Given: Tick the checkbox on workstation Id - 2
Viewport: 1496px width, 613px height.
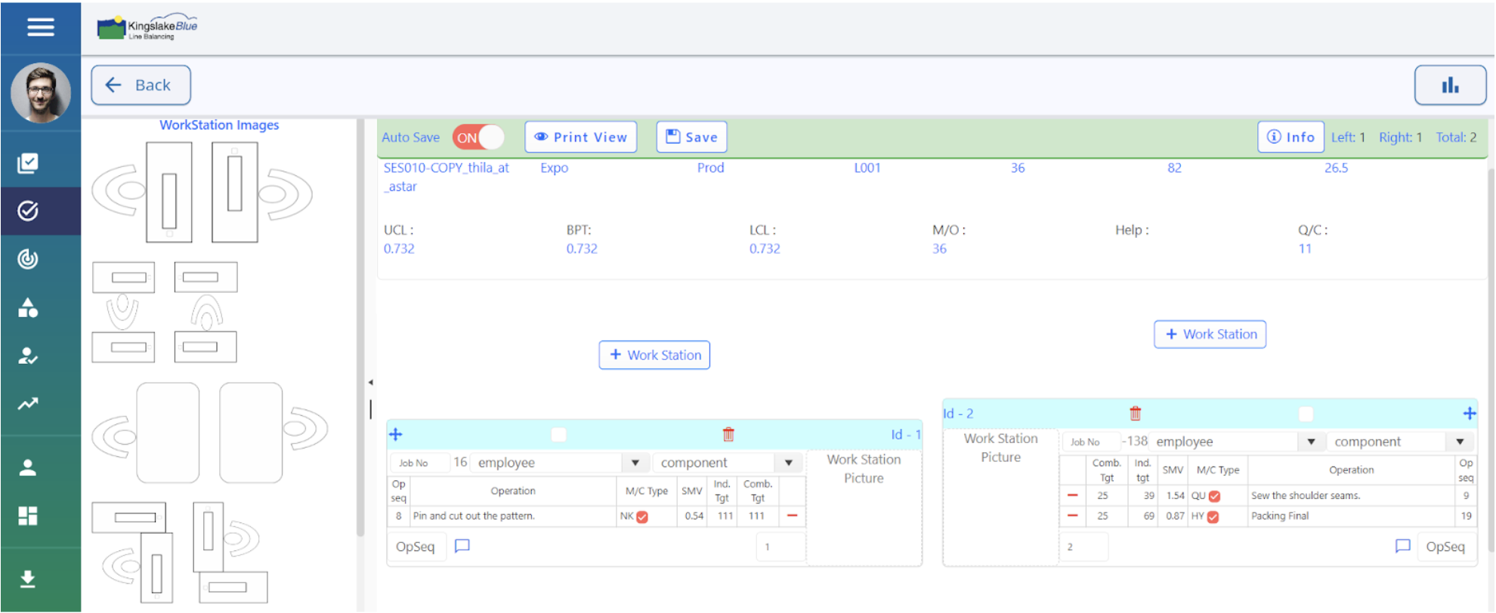Looking at the screenshot, I should (x=1306, y=414).
